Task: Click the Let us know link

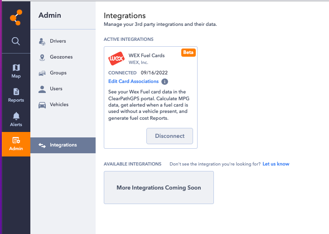Action: tap(276, 164)
